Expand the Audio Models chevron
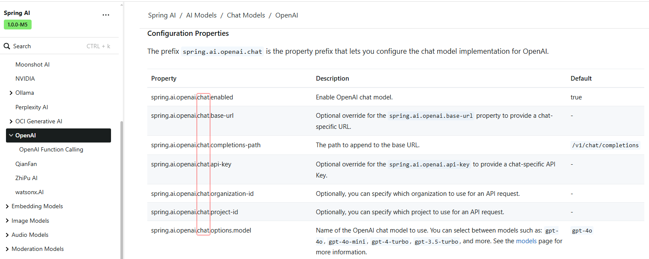The height and width of the screenshot is (259, 649). tap(7, 235)
